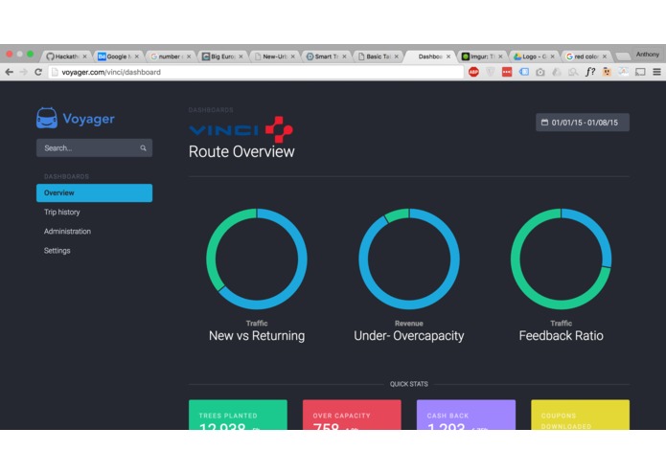
Task: Click the orange face extension icon
Action: pyautogui.click(x=607, y=72)
